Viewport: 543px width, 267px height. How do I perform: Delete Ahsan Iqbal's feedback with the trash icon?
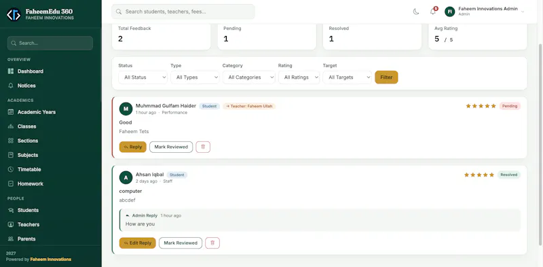[x=212, y=243]
